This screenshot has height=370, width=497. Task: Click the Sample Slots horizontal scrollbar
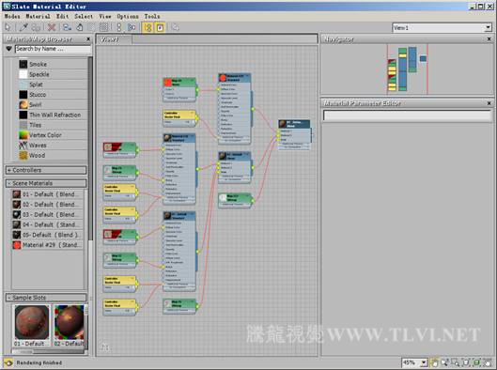click(x=48, y=351)
